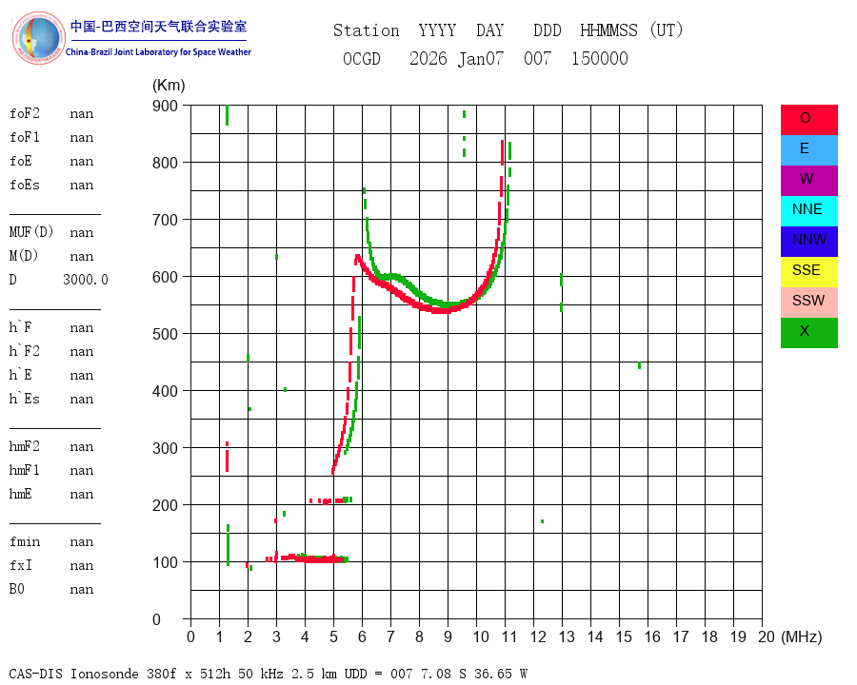The height and width of the screenshot is (685, 857).
Task: Click the date text 2026 Jan07
Action: [x=456, y=58]
